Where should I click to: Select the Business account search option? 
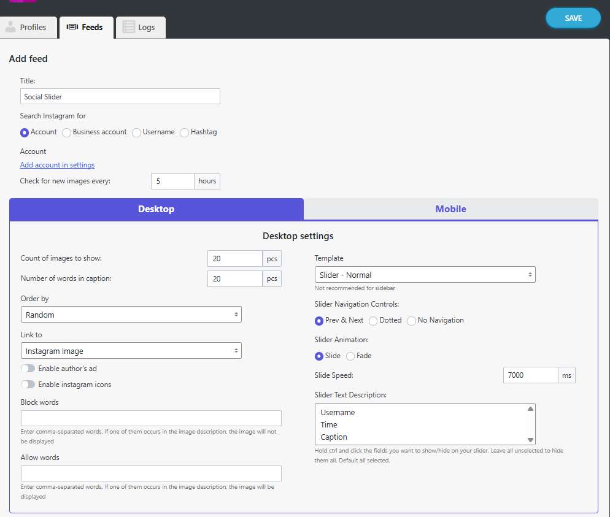(66, 132)
